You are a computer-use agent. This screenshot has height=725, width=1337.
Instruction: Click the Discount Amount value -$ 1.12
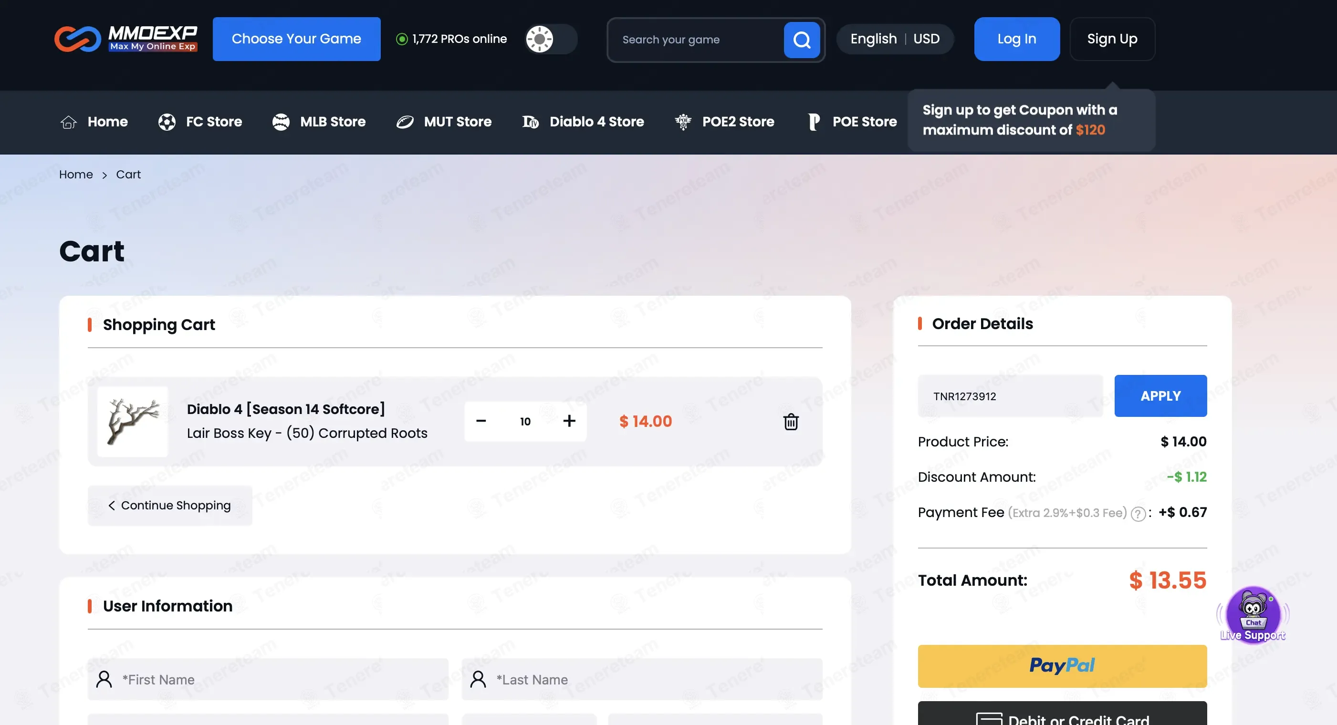click(x=1187, y=477)
